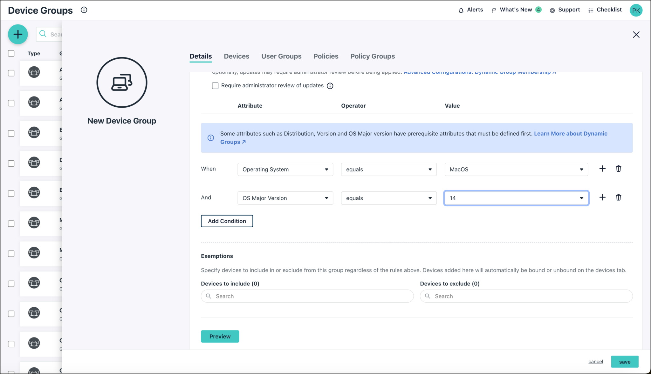Check the first device group in the sidebar

(x=11, y=73)
